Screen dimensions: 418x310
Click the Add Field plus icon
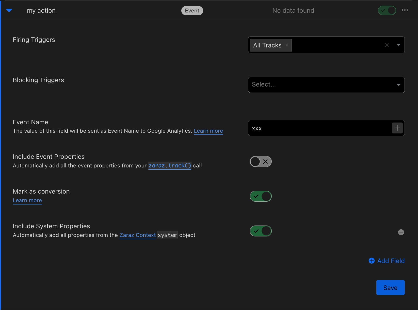coord(372,261)
